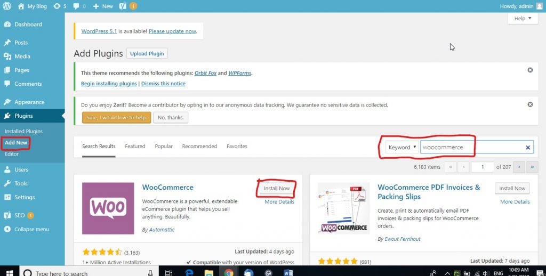Screen dimensions: 546x276
Task: Click the WordPress 5.1 link
Action: (99, 31)
